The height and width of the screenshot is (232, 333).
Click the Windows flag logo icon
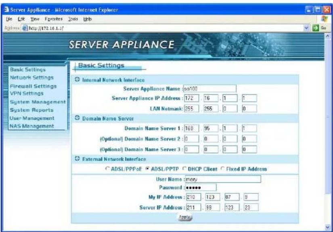[x=324, y=19]
